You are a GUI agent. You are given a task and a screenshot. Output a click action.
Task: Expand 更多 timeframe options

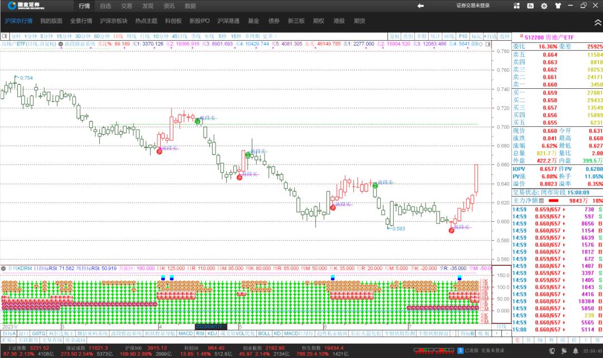point(270,36)
